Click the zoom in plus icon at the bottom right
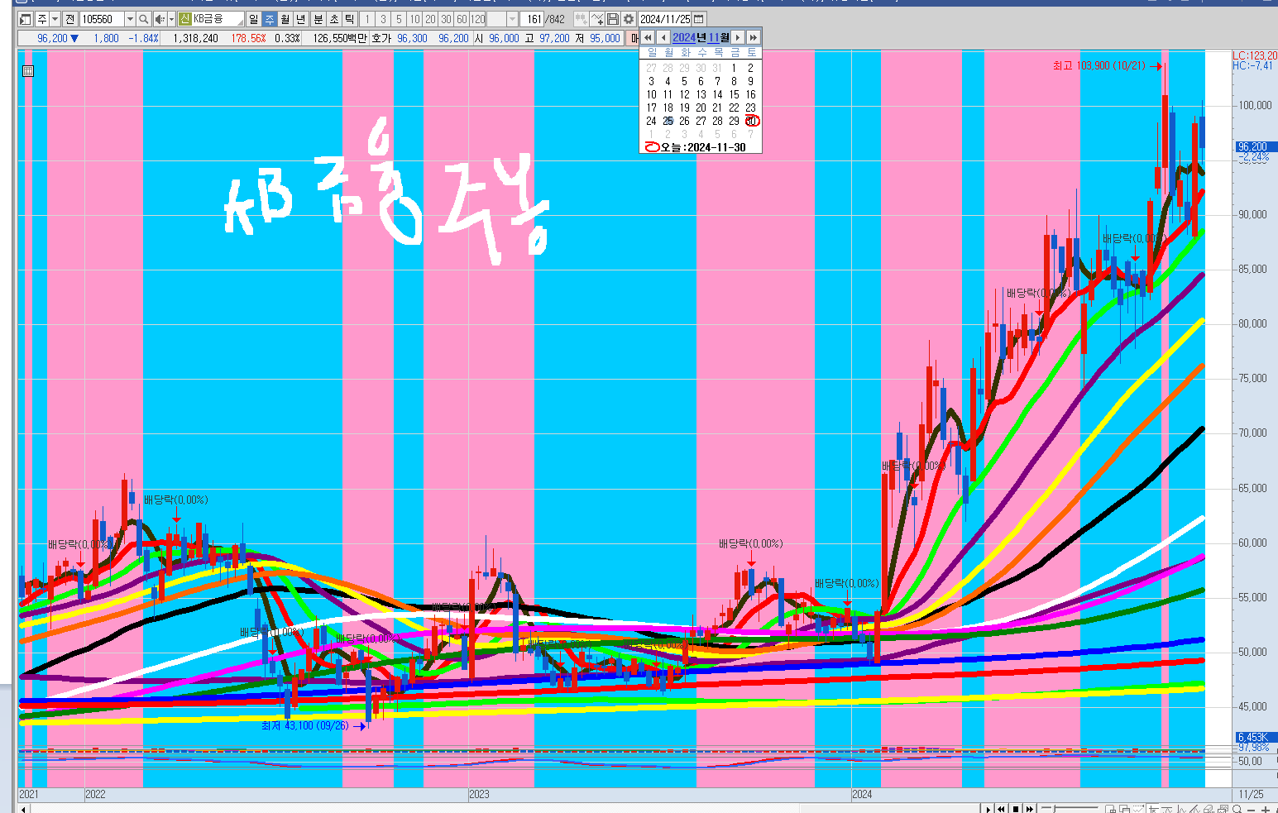1278x813 pixels. (1266, 809)
